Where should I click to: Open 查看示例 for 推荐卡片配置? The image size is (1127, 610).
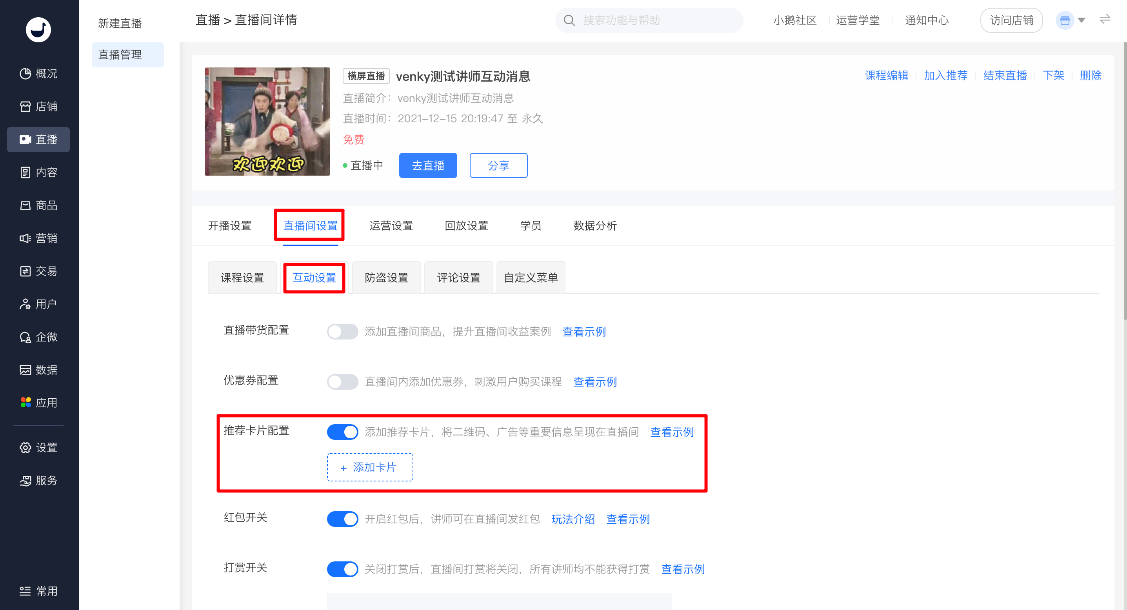pos(672,432)
